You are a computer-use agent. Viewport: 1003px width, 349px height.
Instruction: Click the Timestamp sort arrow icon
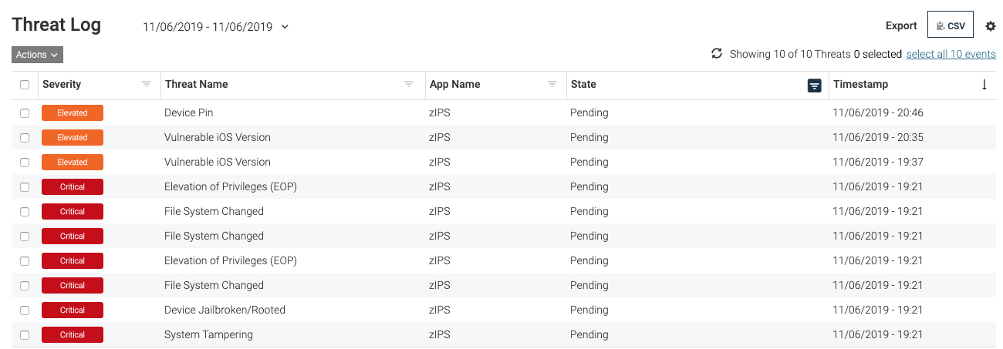(x=984, y=85)
